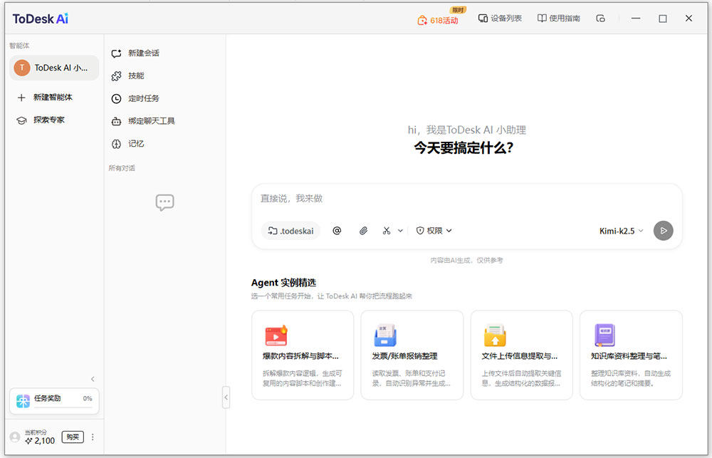Open the Kimi-k2.5 model selector

coord(621,231)
